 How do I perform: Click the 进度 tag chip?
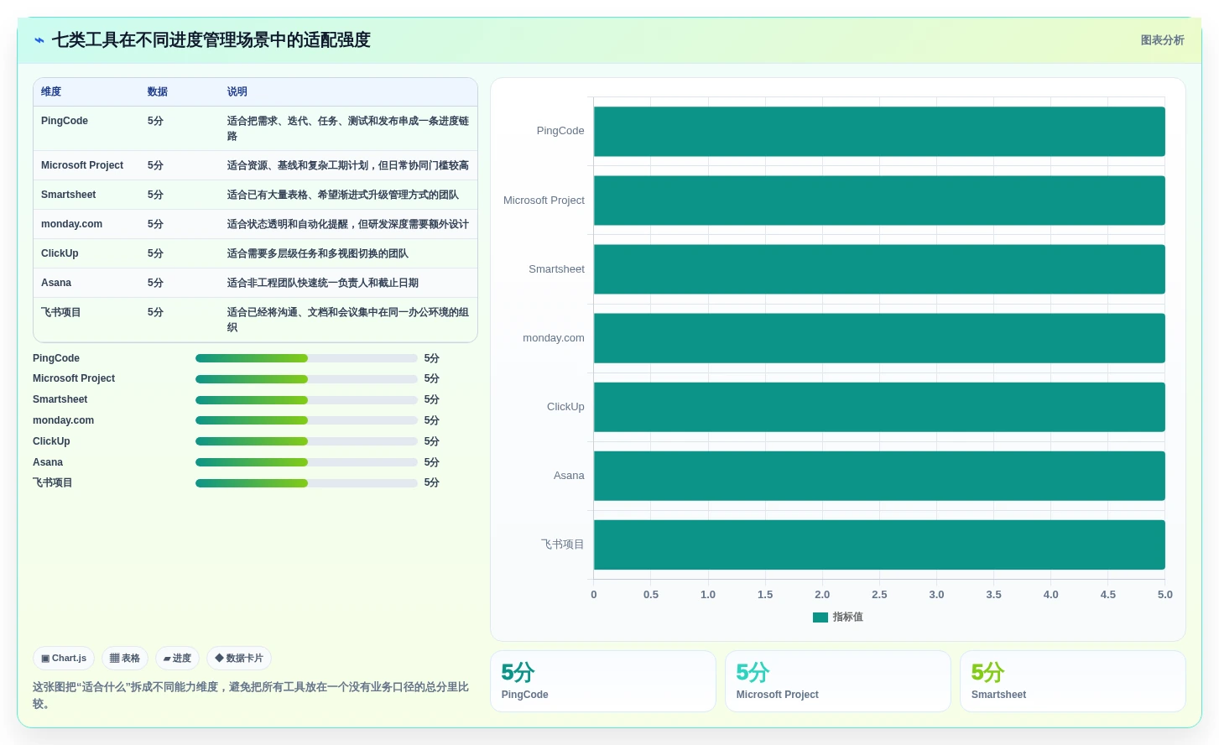click(177, 659)
